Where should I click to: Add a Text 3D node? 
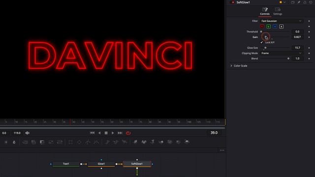(x=153, y=142)
